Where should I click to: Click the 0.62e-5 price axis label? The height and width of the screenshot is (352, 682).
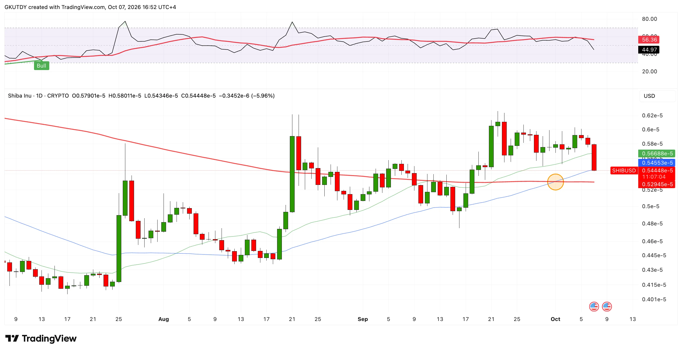coord(652,116)
